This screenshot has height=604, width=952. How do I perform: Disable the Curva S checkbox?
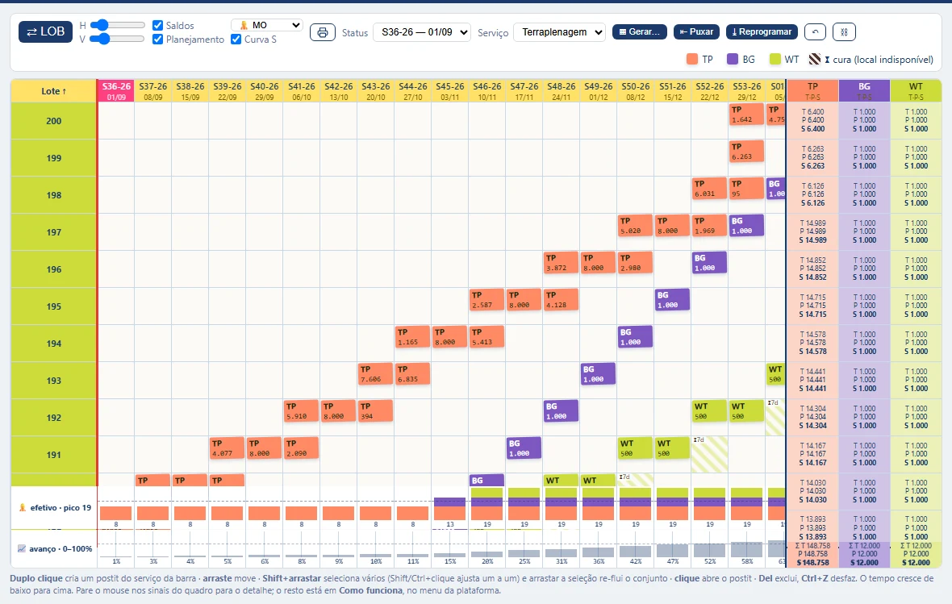pos(236,39)
